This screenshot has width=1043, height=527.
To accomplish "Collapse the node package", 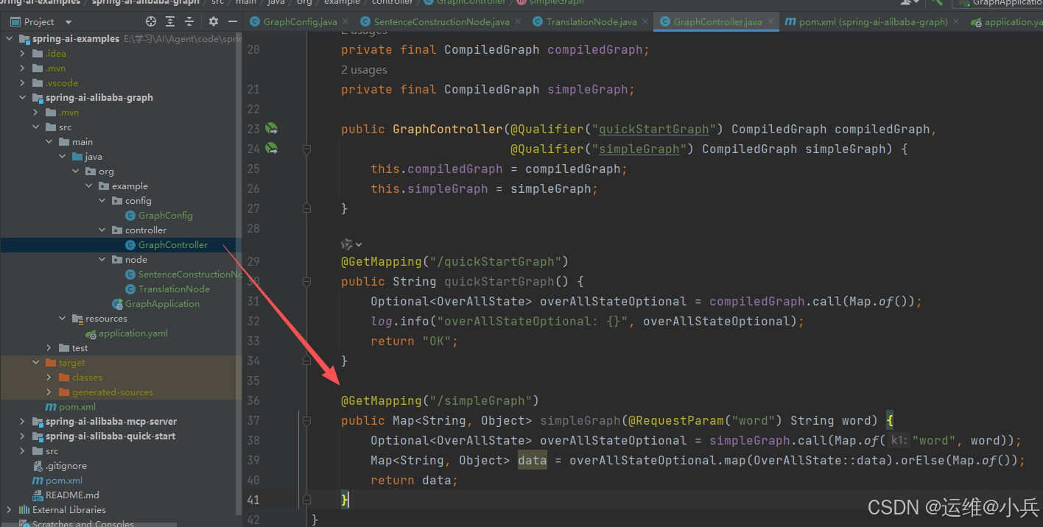I will point(102,260).
